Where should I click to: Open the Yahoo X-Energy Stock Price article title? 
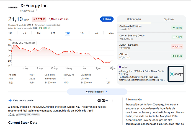(x=141, y=73)
